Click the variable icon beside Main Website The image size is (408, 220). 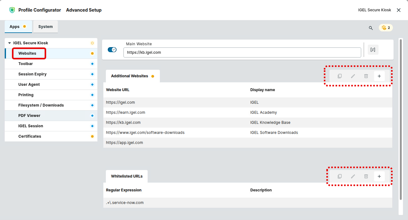click(x=373, y=50)
